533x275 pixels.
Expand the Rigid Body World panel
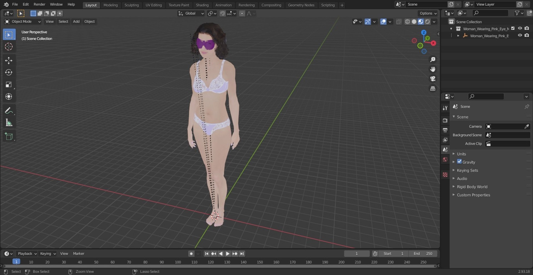tap(472, 187)
